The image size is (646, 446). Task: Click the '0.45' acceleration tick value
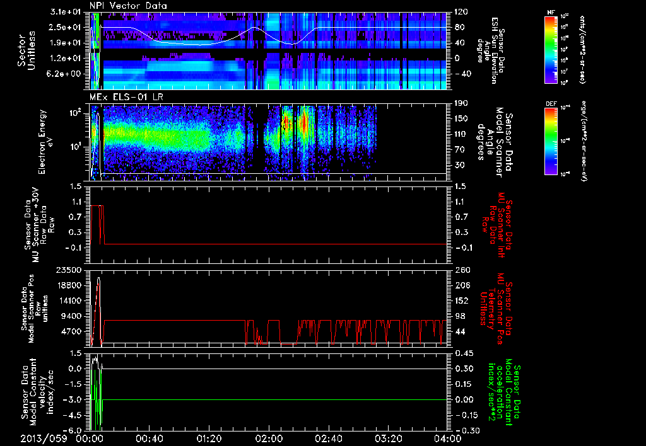point(463,353)
